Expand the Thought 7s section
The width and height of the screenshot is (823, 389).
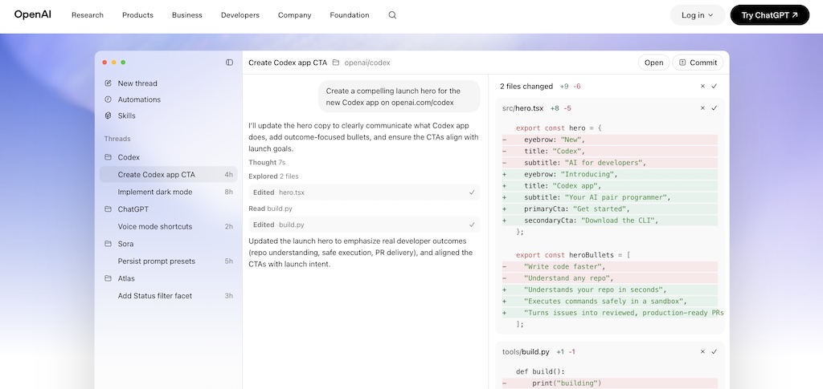[267, 162]
